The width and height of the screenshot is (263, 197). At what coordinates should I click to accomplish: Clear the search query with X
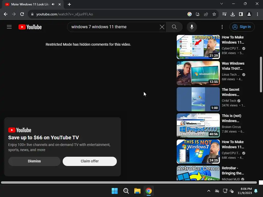click(162, 27)
